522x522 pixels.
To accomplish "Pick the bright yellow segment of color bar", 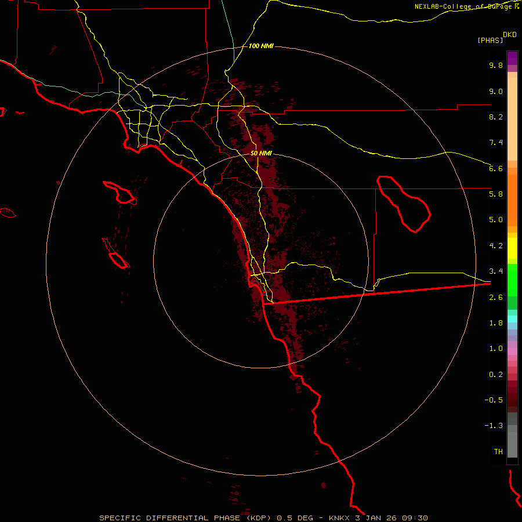I will click(512, 248).
